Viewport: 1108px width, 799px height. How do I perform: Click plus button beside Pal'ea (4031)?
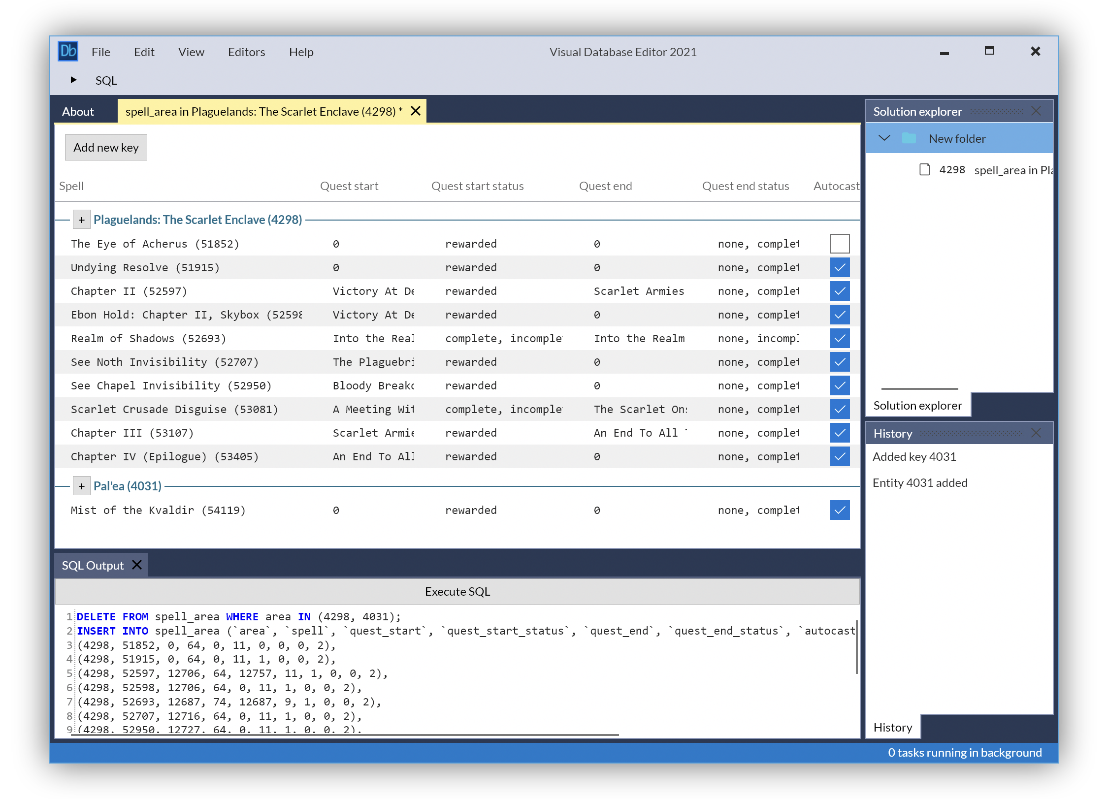tap(81, 486)
